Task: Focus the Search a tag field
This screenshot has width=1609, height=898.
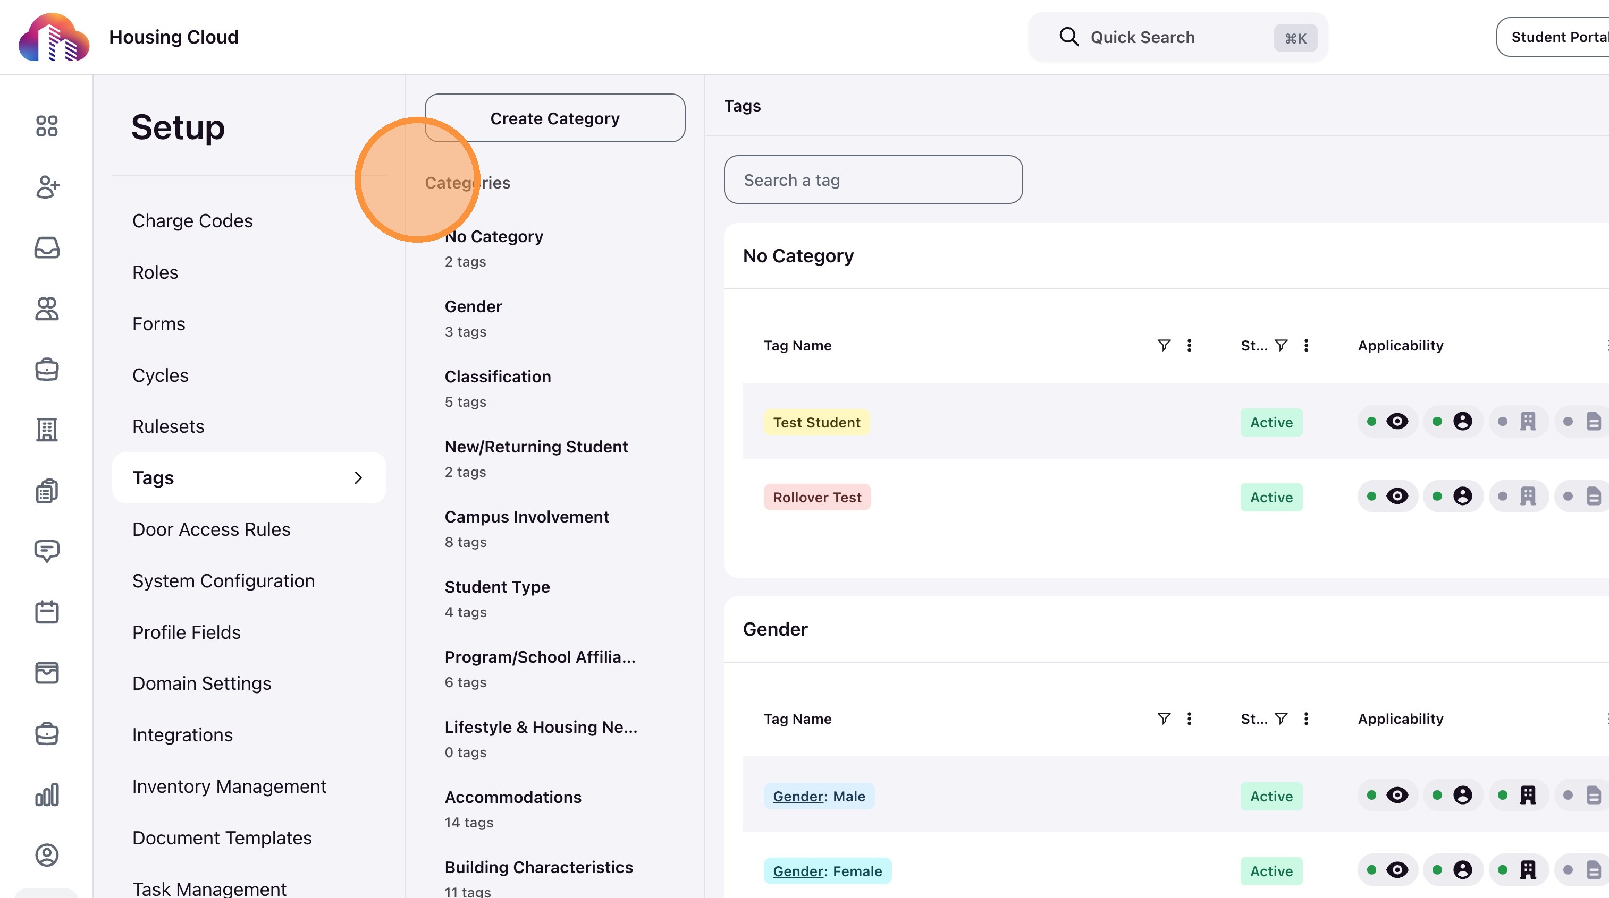Action: [873, 181]
